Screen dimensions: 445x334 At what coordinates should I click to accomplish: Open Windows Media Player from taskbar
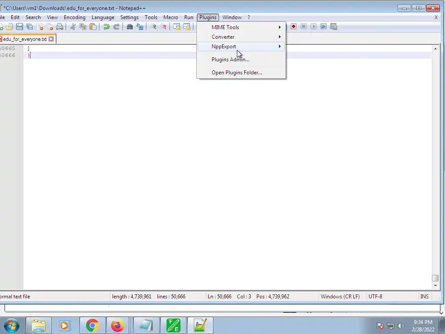click(65, 325)
